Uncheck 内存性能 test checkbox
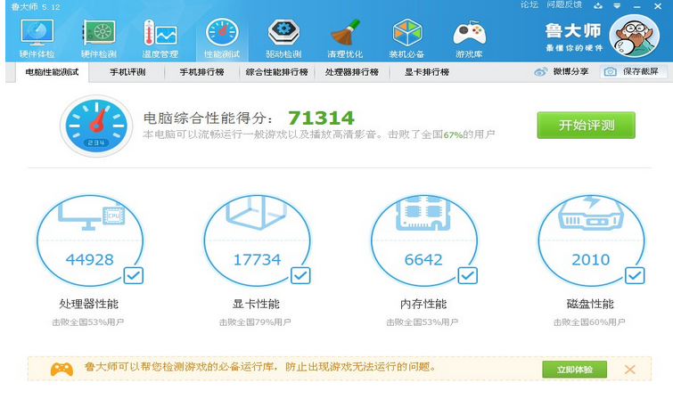The image size is (673, 399). pos(467,275)
